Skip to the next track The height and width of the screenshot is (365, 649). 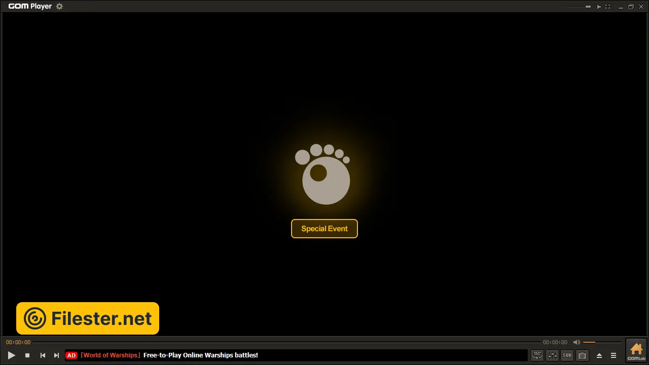(x=56, y=355)
